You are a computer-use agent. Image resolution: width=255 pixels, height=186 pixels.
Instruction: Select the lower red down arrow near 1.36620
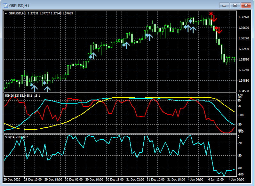pyautogui.click(x=219, y=30)
